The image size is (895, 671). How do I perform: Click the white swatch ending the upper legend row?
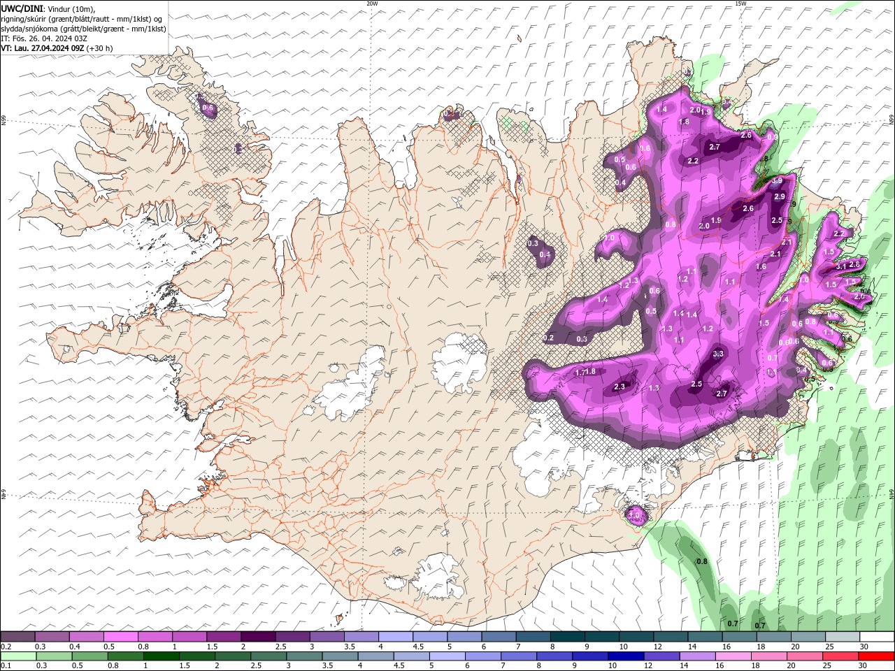(x=877, y=637)
